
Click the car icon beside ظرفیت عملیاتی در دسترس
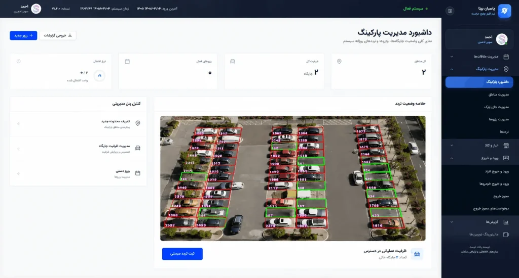(x=417, y=254)
